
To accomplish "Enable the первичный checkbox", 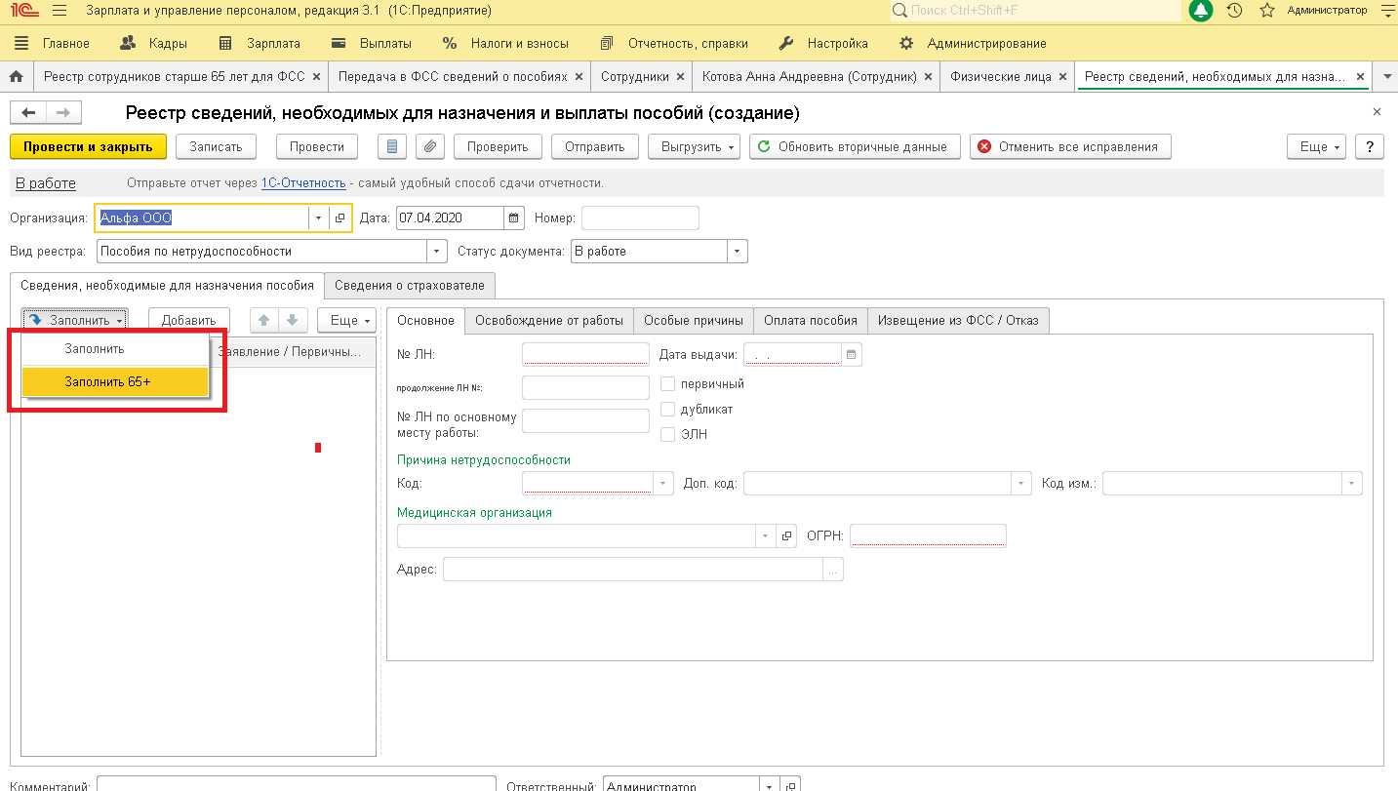I will coord(668,383).
